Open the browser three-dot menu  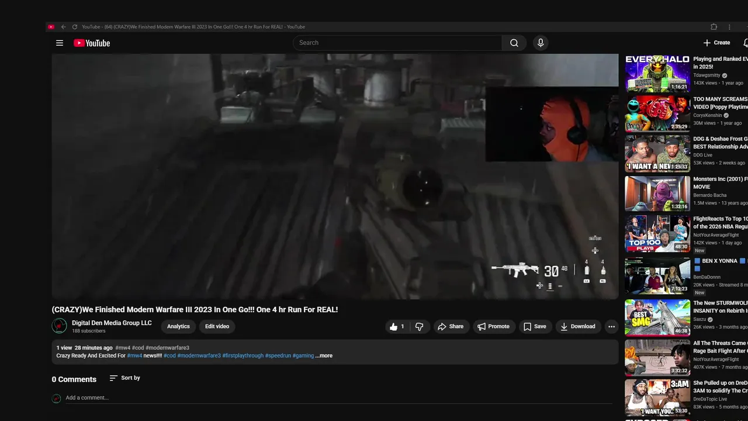coord(729,27)
